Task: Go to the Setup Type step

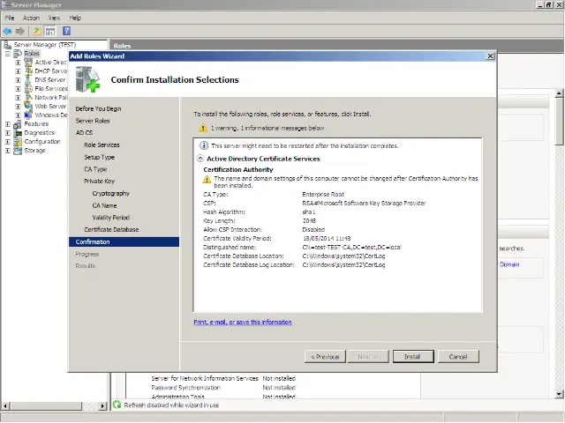Action: pos(99,157)
